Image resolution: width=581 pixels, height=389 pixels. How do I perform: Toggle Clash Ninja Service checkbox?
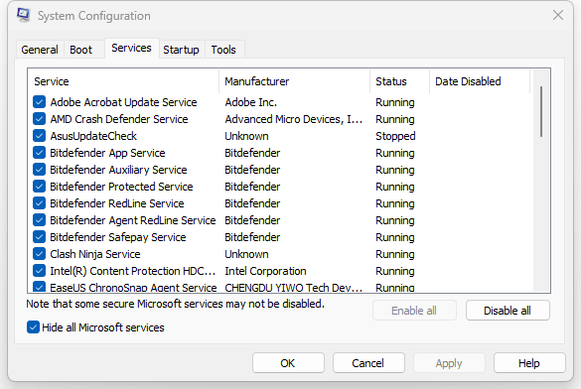click(40, 254)
